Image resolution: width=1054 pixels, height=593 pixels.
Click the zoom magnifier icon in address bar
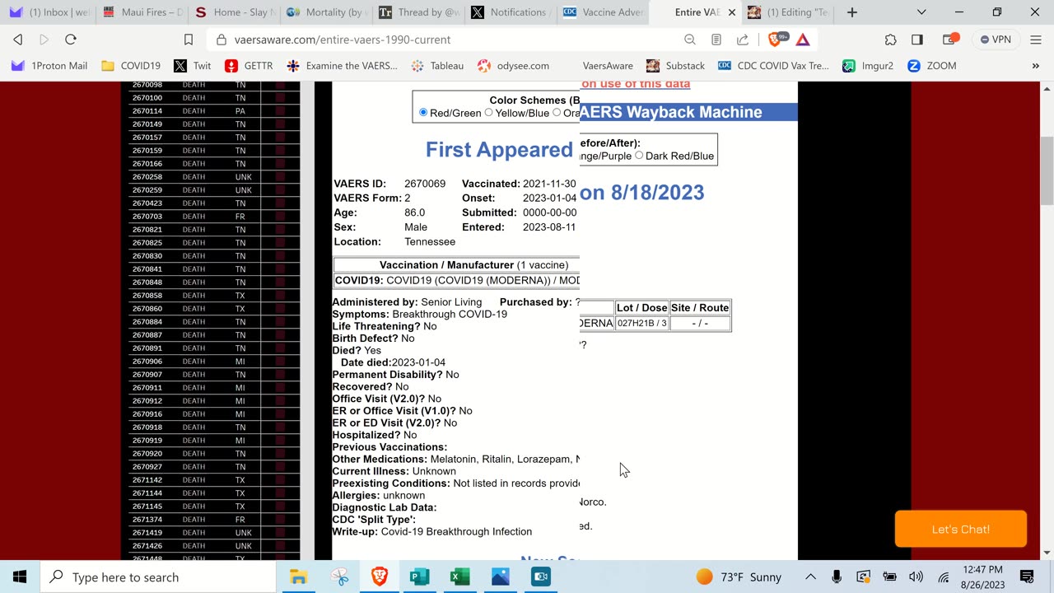pyautogui.click(x=690, y=40)
